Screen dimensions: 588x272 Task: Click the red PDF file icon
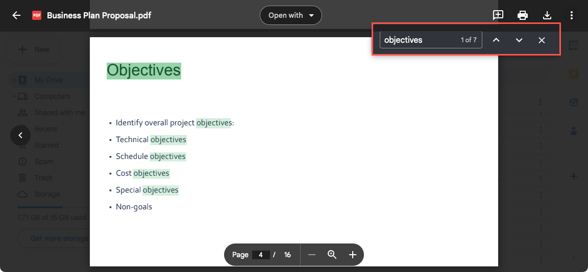click(37, 15)
